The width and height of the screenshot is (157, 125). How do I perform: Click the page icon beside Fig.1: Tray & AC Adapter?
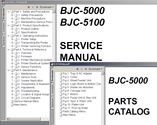pyautogui.click(x=61, y=73)
